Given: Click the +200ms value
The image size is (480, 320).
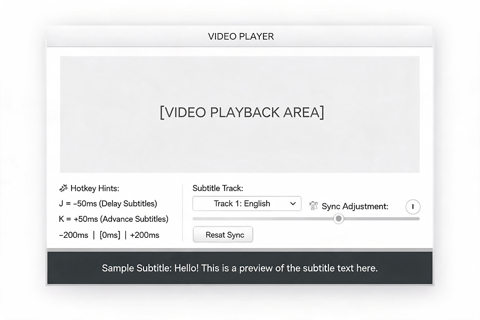Looking at the screenshot, I should pos(145,235).
